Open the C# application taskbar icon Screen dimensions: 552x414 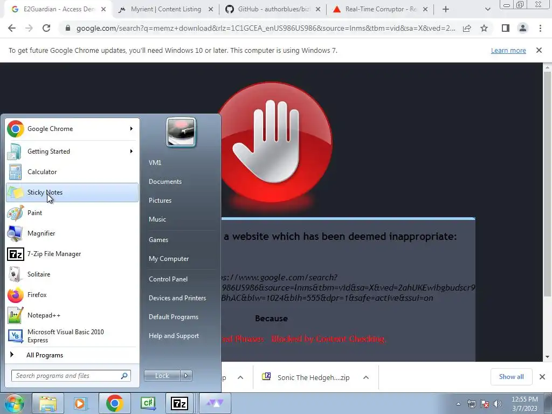(148, 403)
